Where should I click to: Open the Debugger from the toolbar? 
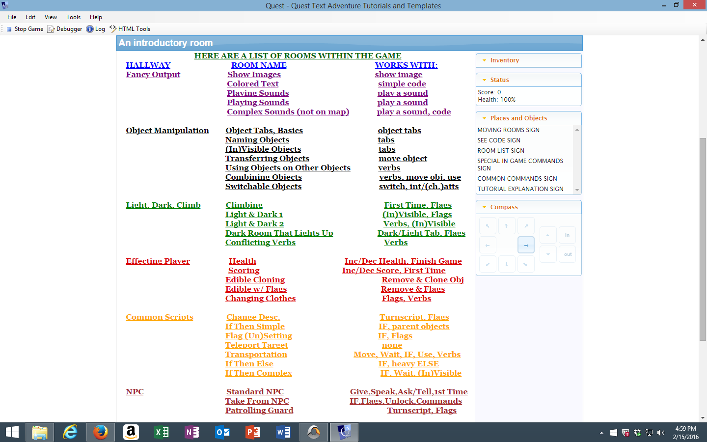[x=64, y=28]
